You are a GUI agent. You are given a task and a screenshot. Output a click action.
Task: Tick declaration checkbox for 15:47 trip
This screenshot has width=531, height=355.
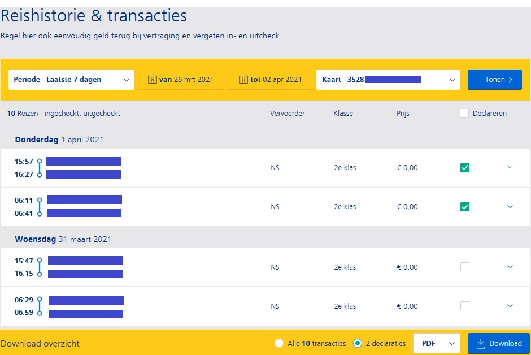click(465, 267)
